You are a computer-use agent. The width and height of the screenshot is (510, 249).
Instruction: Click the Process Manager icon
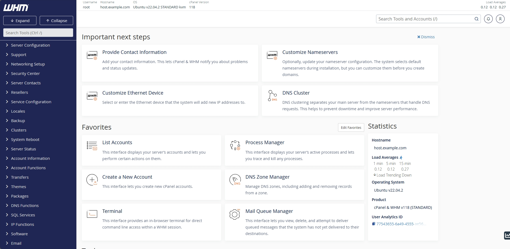[x=235, y=145]
